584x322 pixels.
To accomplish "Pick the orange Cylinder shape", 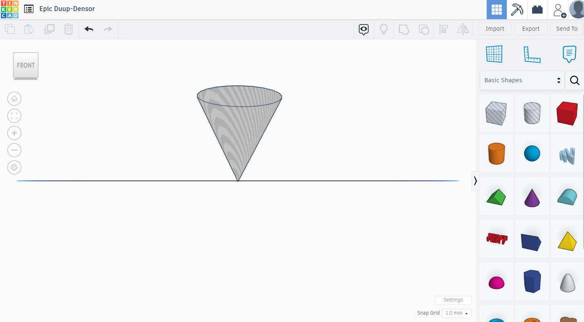I will [496, 153].
